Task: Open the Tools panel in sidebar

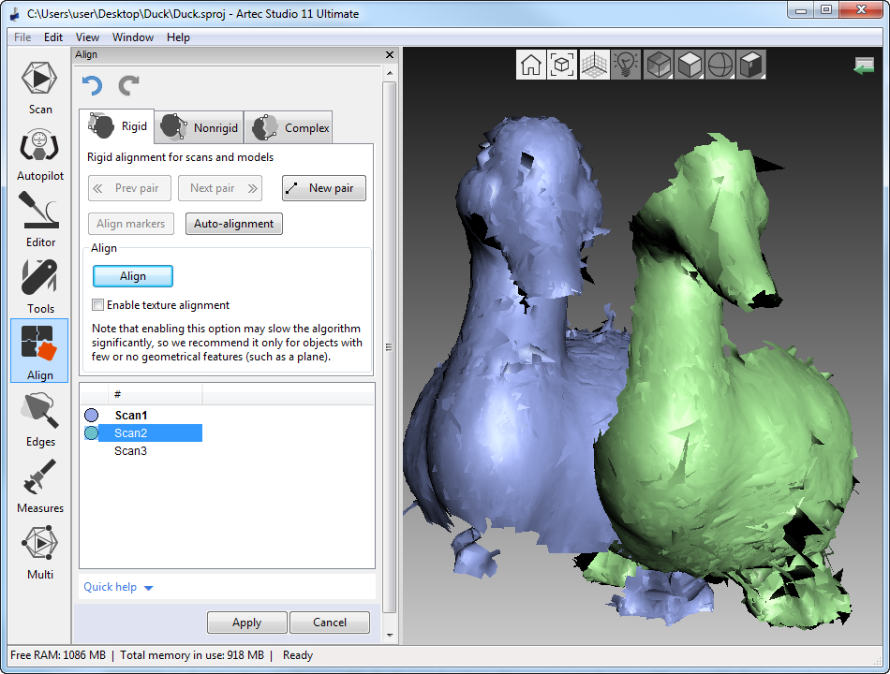Action: coord(39,286)
